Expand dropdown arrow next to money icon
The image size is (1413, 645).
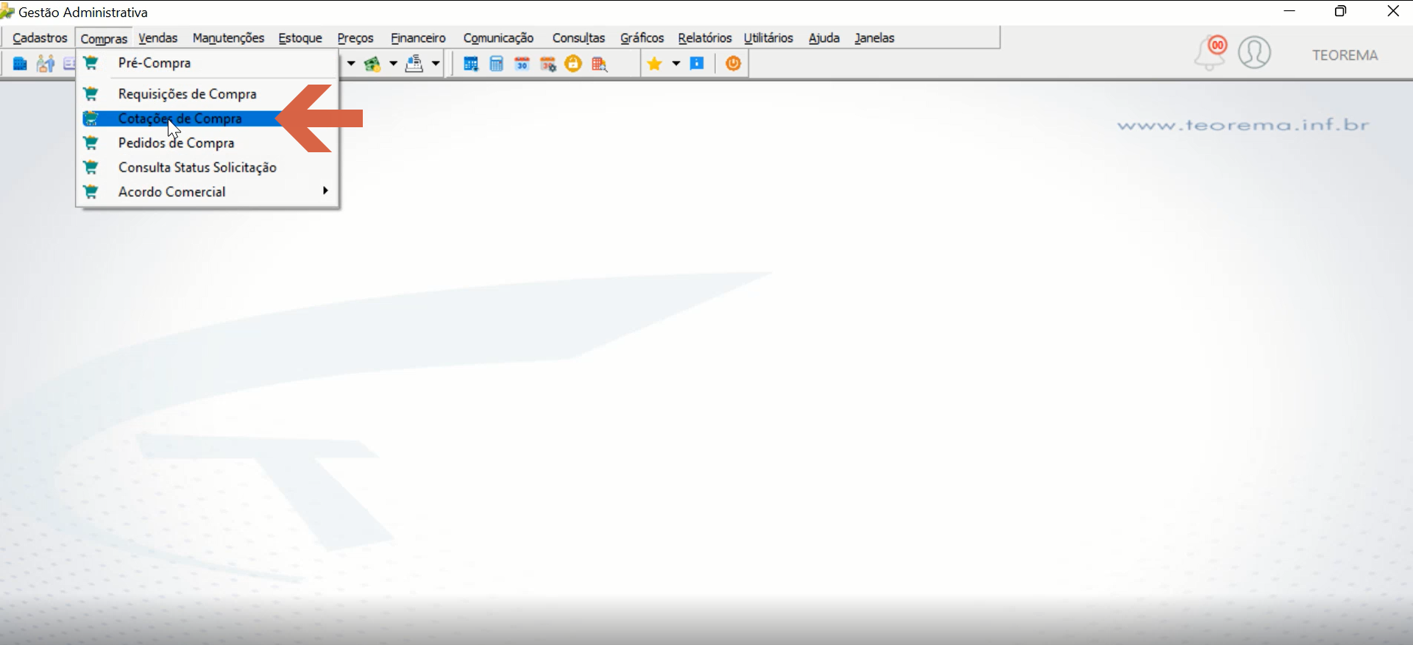[x=393, y=64]
